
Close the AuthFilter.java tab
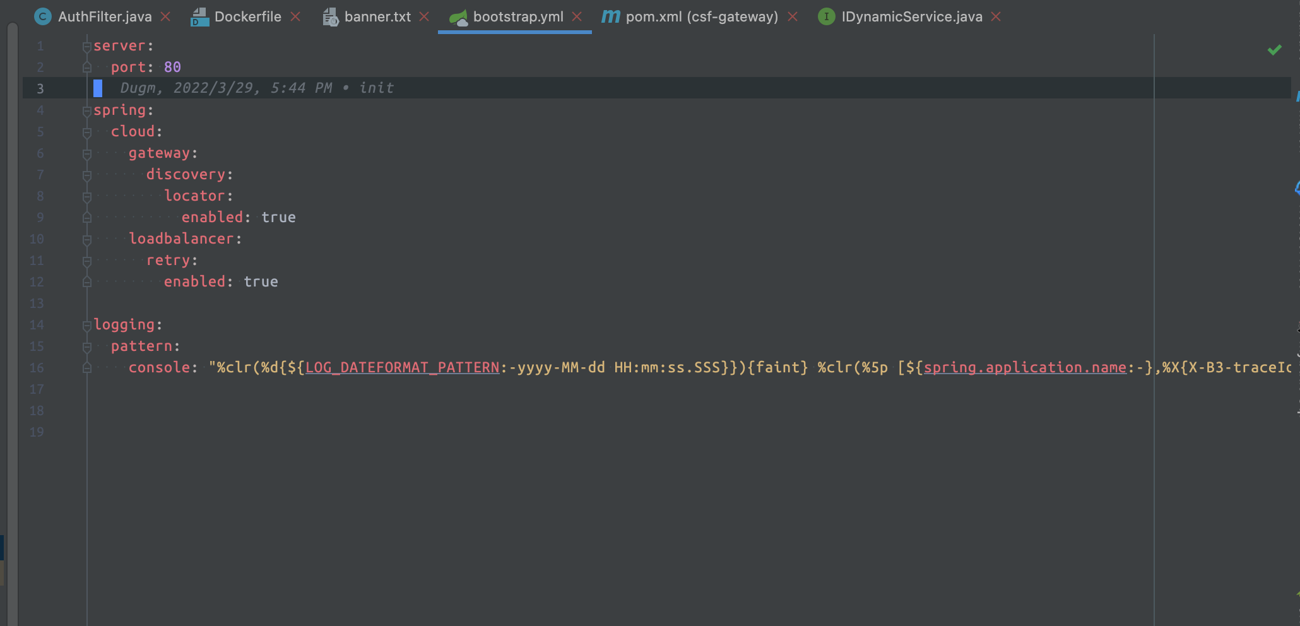[x=166, y=17]
